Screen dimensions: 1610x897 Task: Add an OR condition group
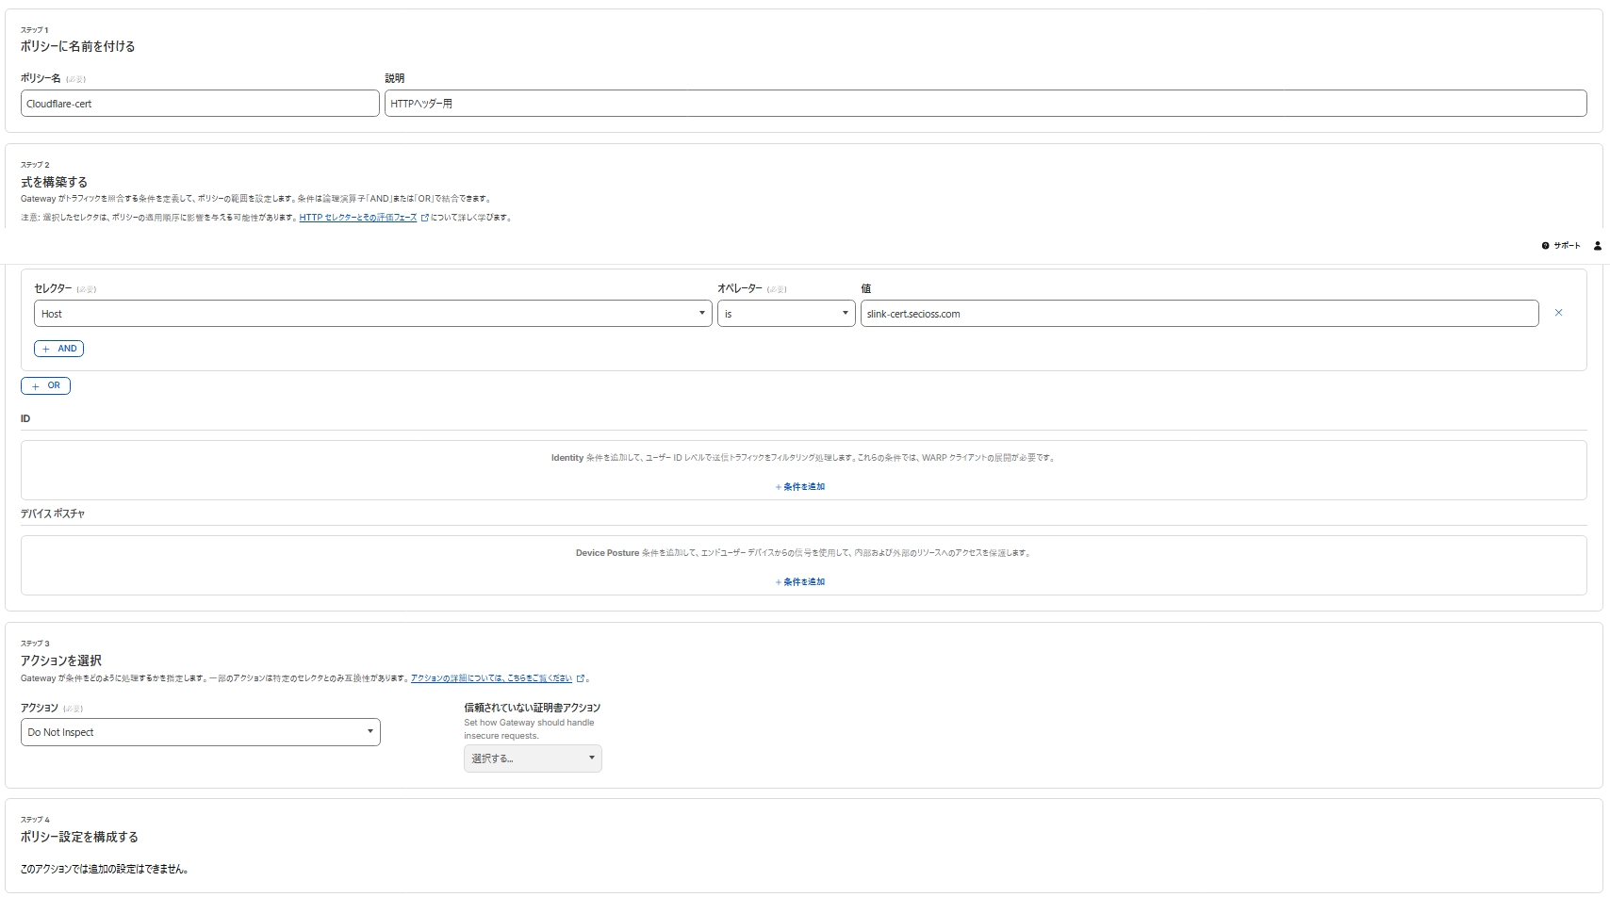[x=45, y=385]
